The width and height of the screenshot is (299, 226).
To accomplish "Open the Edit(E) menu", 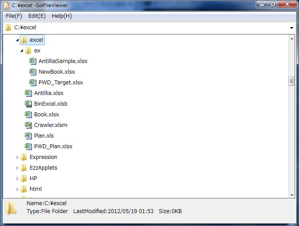I will pyautogui.click(x=37, y=16).
